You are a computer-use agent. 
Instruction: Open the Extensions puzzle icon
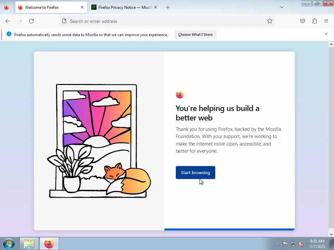pyautogui.click(x=314, y=21)
